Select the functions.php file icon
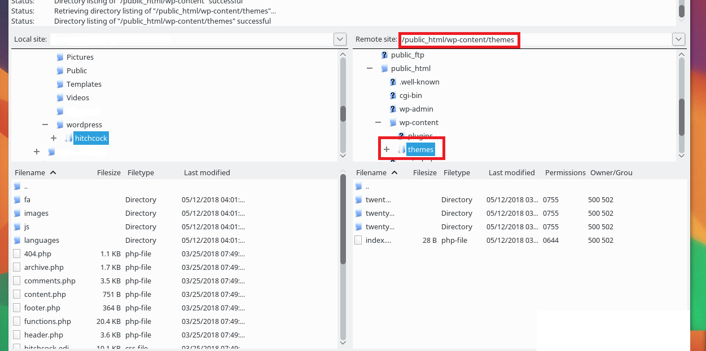Viewport: 706px width, 351px height. tap(16, 321)
